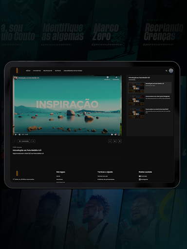Image resolution: width=187 pixels, height=249 pixels.
Task: Open the footer Favoritos link
Action: pos(59,179)
